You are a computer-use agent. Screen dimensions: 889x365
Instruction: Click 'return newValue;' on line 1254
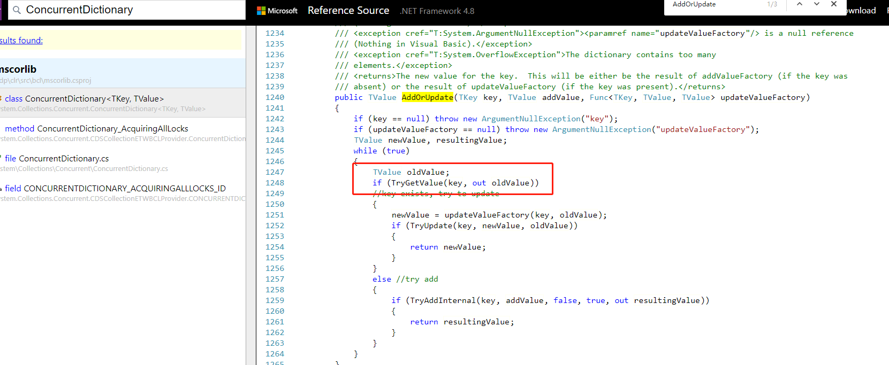point(448,247)
